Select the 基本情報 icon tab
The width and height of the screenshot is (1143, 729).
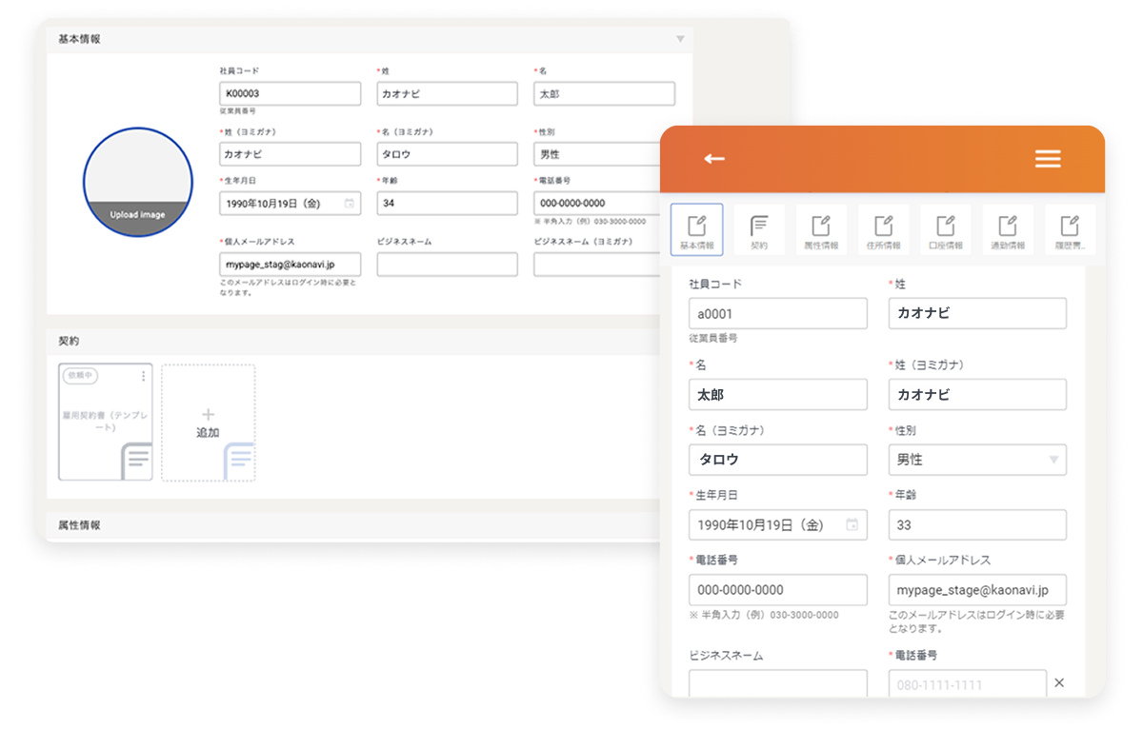pyautogui.click(x=696, y=230)
